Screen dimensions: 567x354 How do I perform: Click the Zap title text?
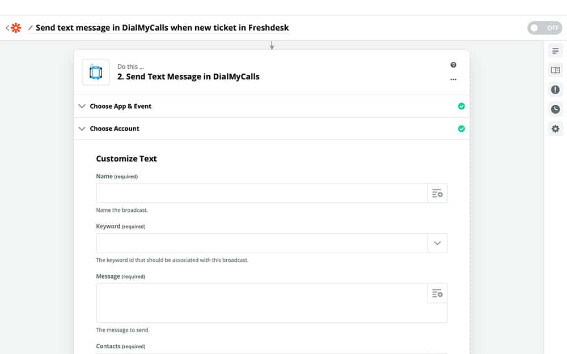click(x=162, y=28)
